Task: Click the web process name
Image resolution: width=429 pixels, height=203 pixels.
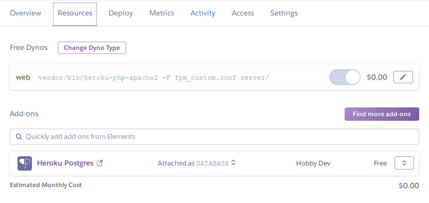Action: (x=23, y=77)
